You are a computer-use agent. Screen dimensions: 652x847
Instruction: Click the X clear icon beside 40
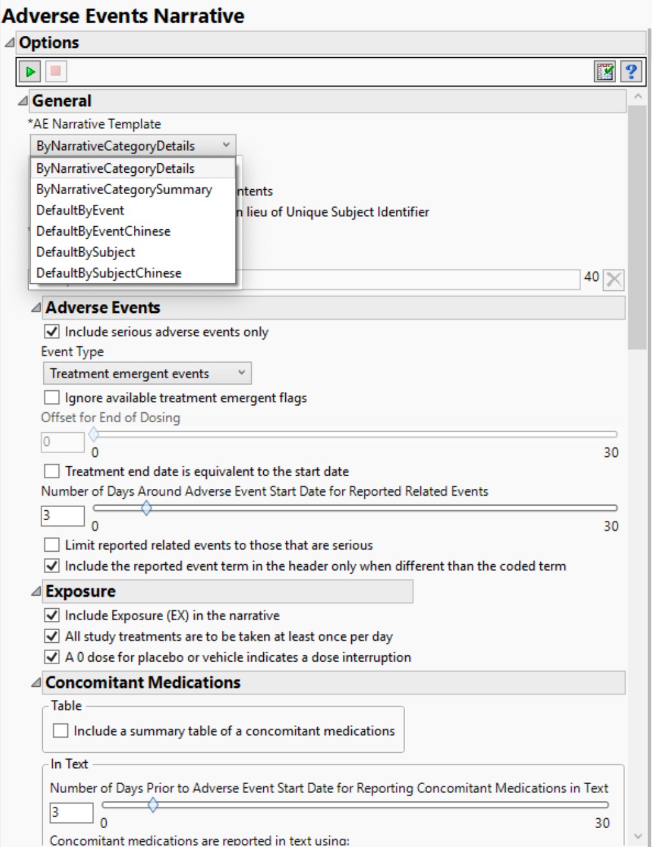614,280
